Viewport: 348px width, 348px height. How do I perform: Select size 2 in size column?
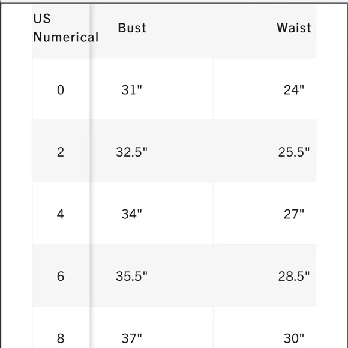61,152
